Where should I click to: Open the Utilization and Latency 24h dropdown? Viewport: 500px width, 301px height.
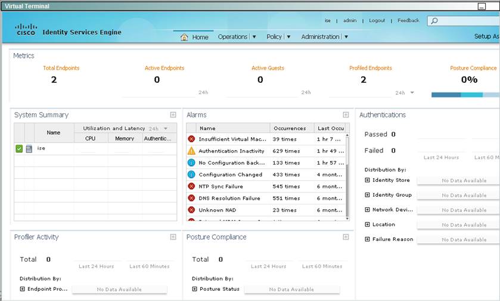click(166, 128)
